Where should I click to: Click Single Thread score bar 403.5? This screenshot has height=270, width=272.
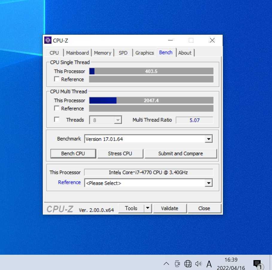tap(151, 71)
